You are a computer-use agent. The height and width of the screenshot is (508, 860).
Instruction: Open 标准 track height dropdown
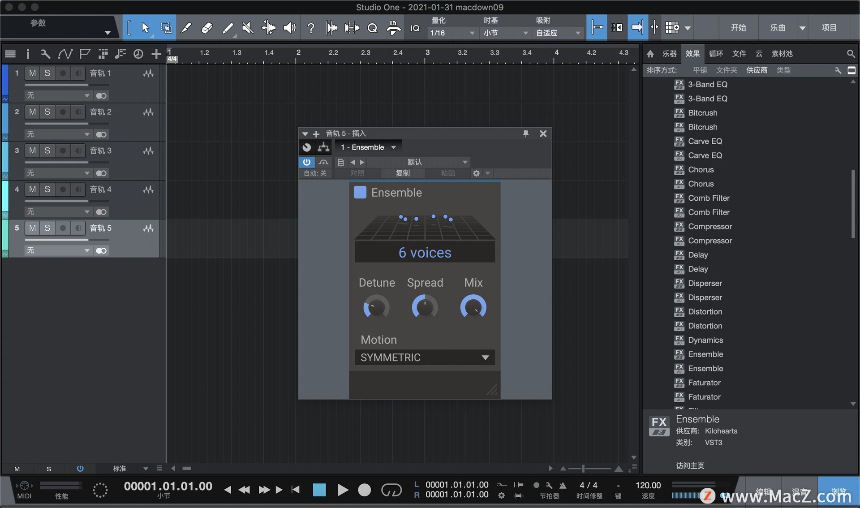click(x=130, y=469)
